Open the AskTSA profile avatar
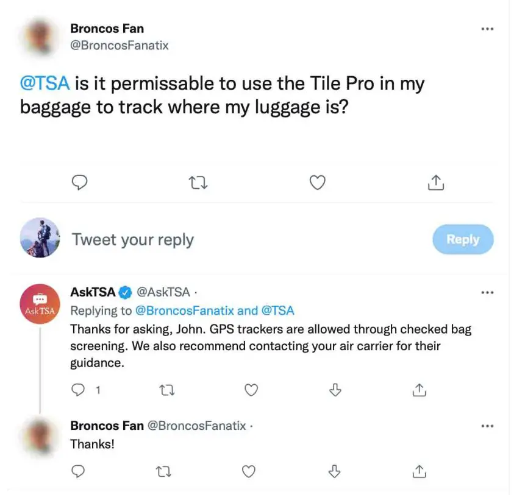Screen dimensions: 525x495 point(40,304)
